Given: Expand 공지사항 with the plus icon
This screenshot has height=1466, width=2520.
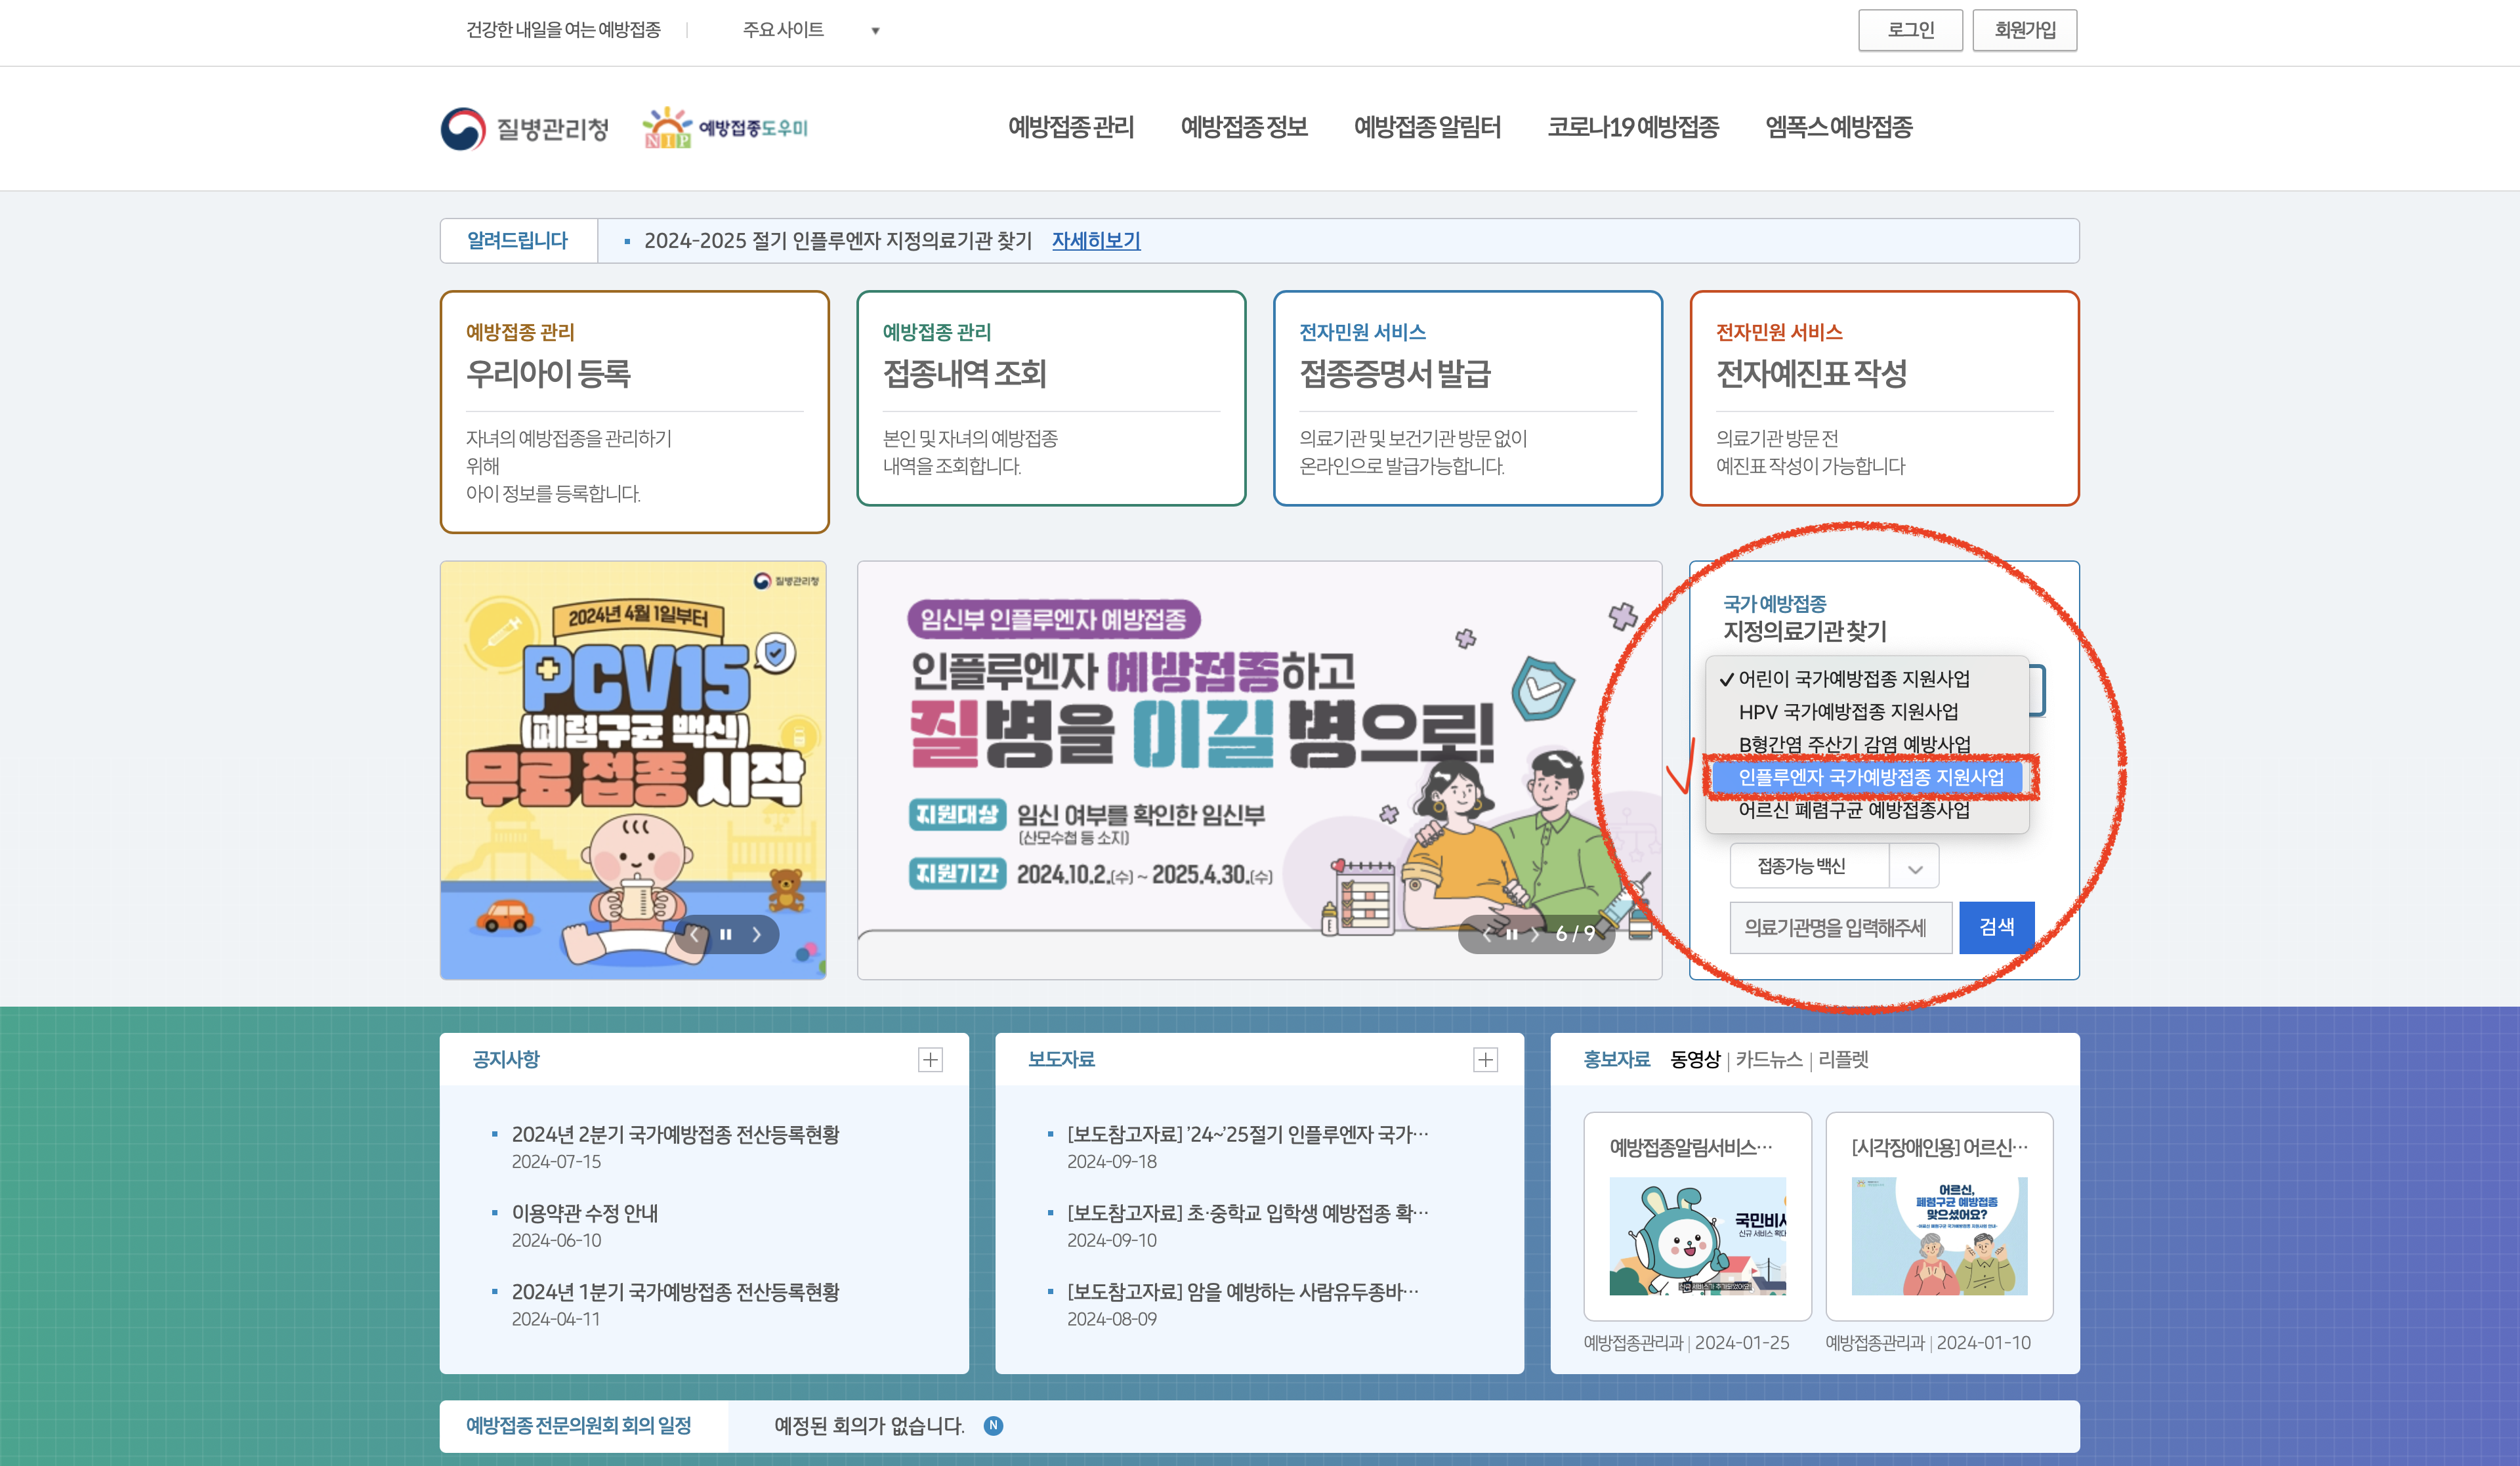Looking at the screenshot, I should click(x=930, y=1060).
